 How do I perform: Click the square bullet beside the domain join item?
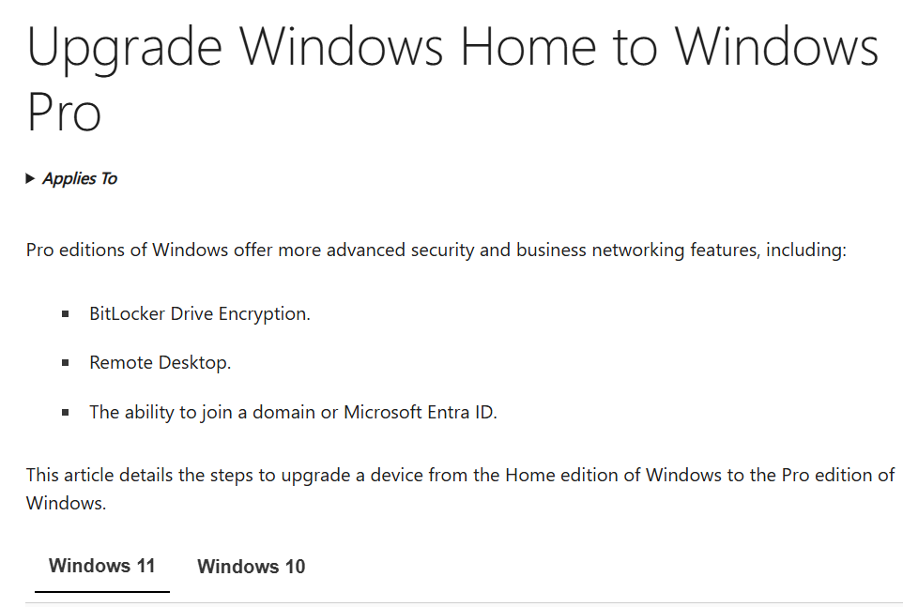click(65, 413)
